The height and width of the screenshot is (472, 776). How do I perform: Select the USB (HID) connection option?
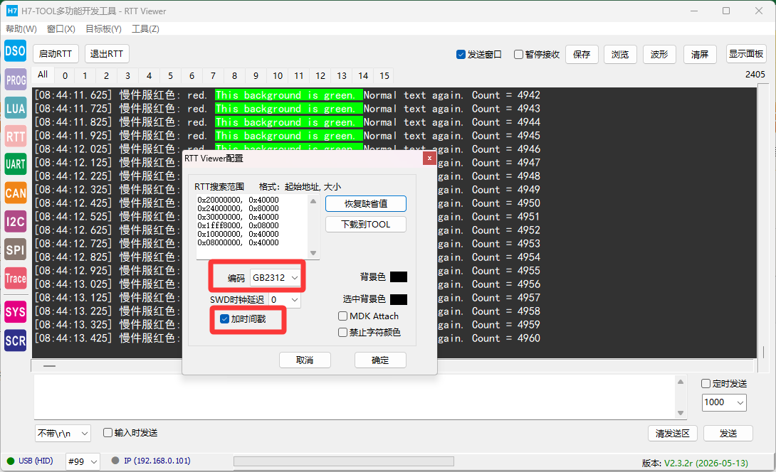click(x=30, y=461)
